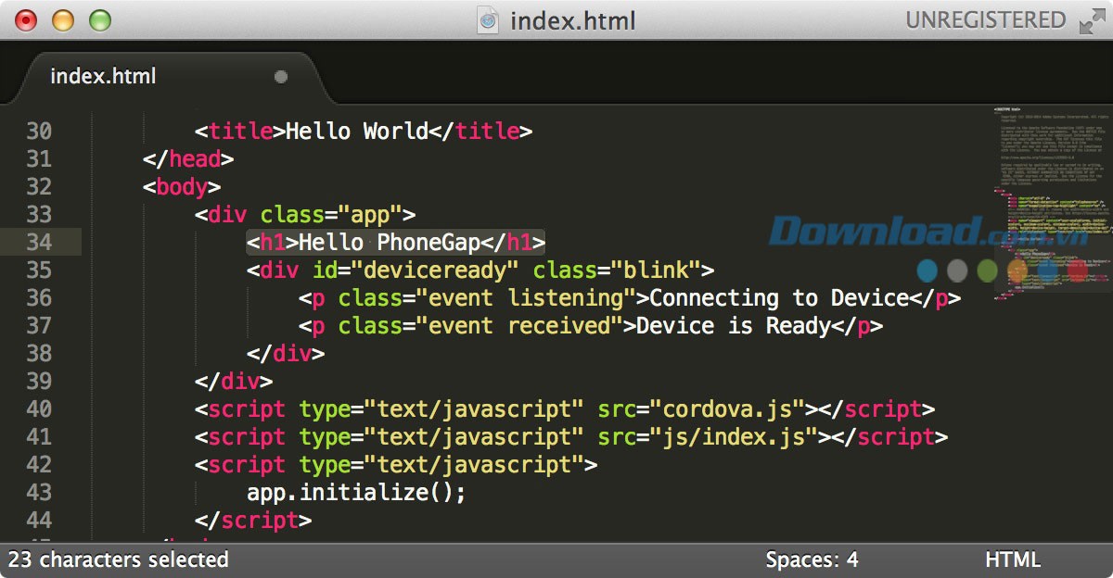Click the "deviceready" id attribute value
1113x578 pixels.
(x=441, y=270)
